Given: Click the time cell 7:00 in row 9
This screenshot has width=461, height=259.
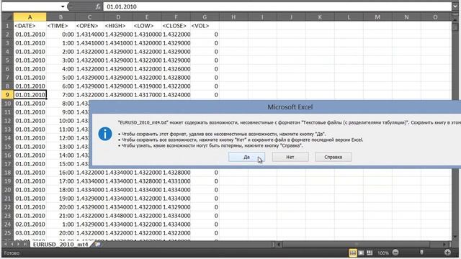Looking at the screenshot, I should (x=61, y=95).
